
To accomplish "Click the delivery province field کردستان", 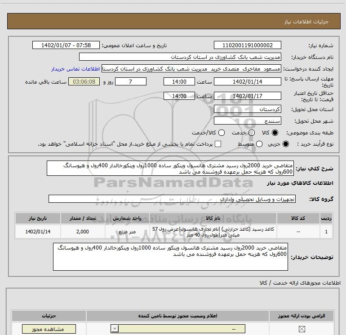I will (247, 109).
